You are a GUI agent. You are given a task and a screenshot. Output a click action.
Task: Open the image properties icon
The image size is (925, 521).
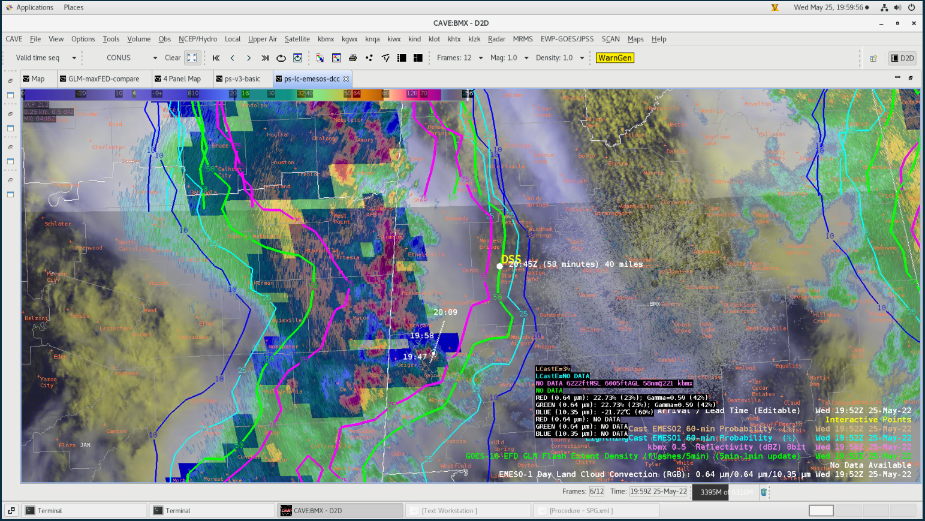pyautogui.click(x=336, y=58)
